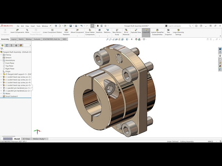The image size is (222, 166).
Task: Open the FeatureManager design tree tab
Action: point(2,45)
